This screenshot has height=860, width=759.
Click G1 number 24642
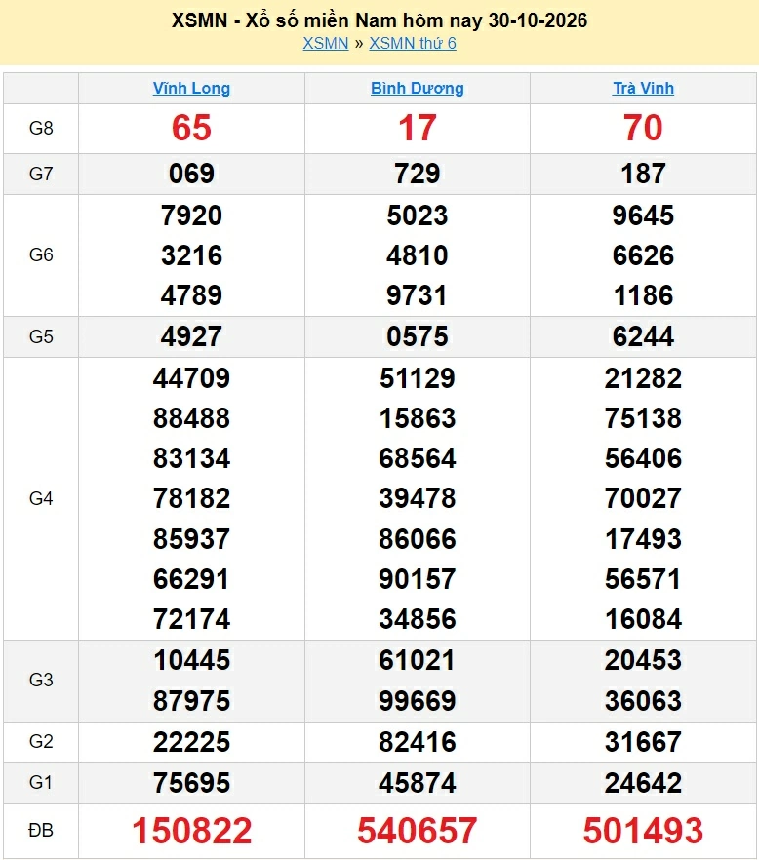click(643, 783)
